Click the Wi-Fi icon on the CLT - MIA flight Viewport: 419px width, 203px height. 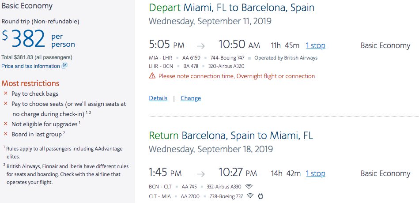(x=250, y=196)
